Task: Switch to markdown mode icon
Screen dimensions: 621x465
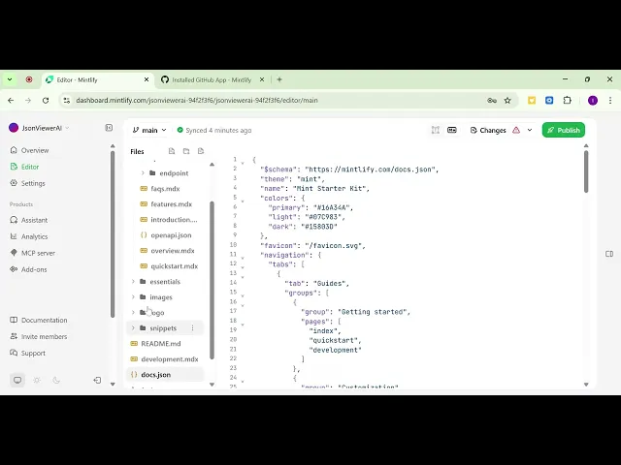Action: [x=452, y=130]
